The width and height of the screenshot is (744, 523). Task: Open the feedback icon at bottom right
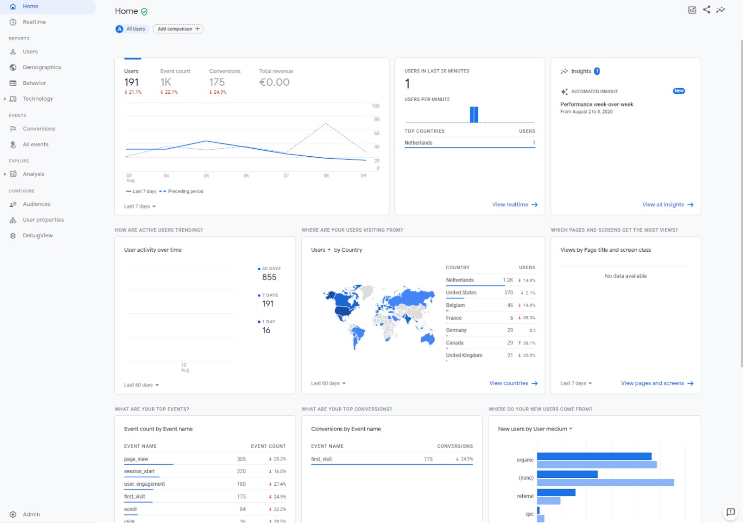[x=730, y=512]
